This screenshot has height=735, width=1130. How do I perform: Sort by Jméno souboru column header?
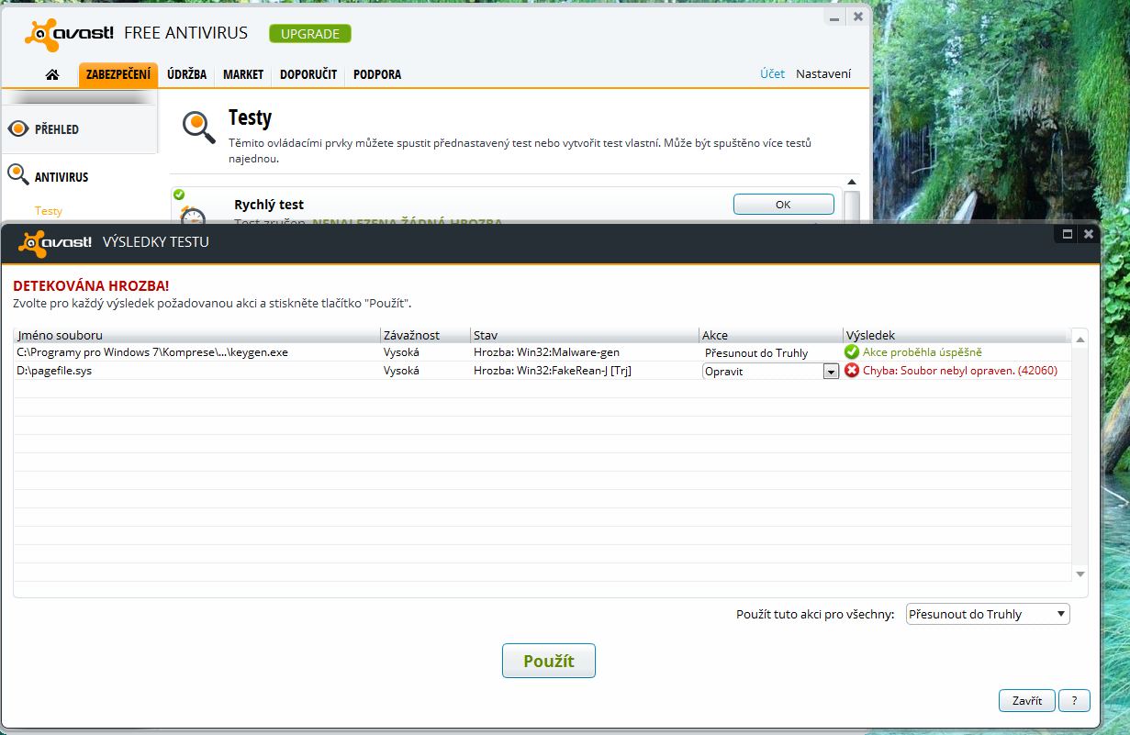(196, 336)
